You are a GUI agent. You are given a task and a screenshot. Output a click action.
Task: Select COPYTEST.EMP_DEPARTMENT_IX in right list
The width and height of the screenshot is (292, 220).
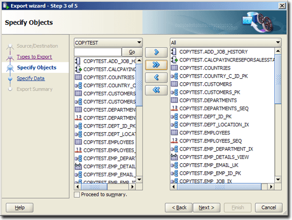click(216, 149)
